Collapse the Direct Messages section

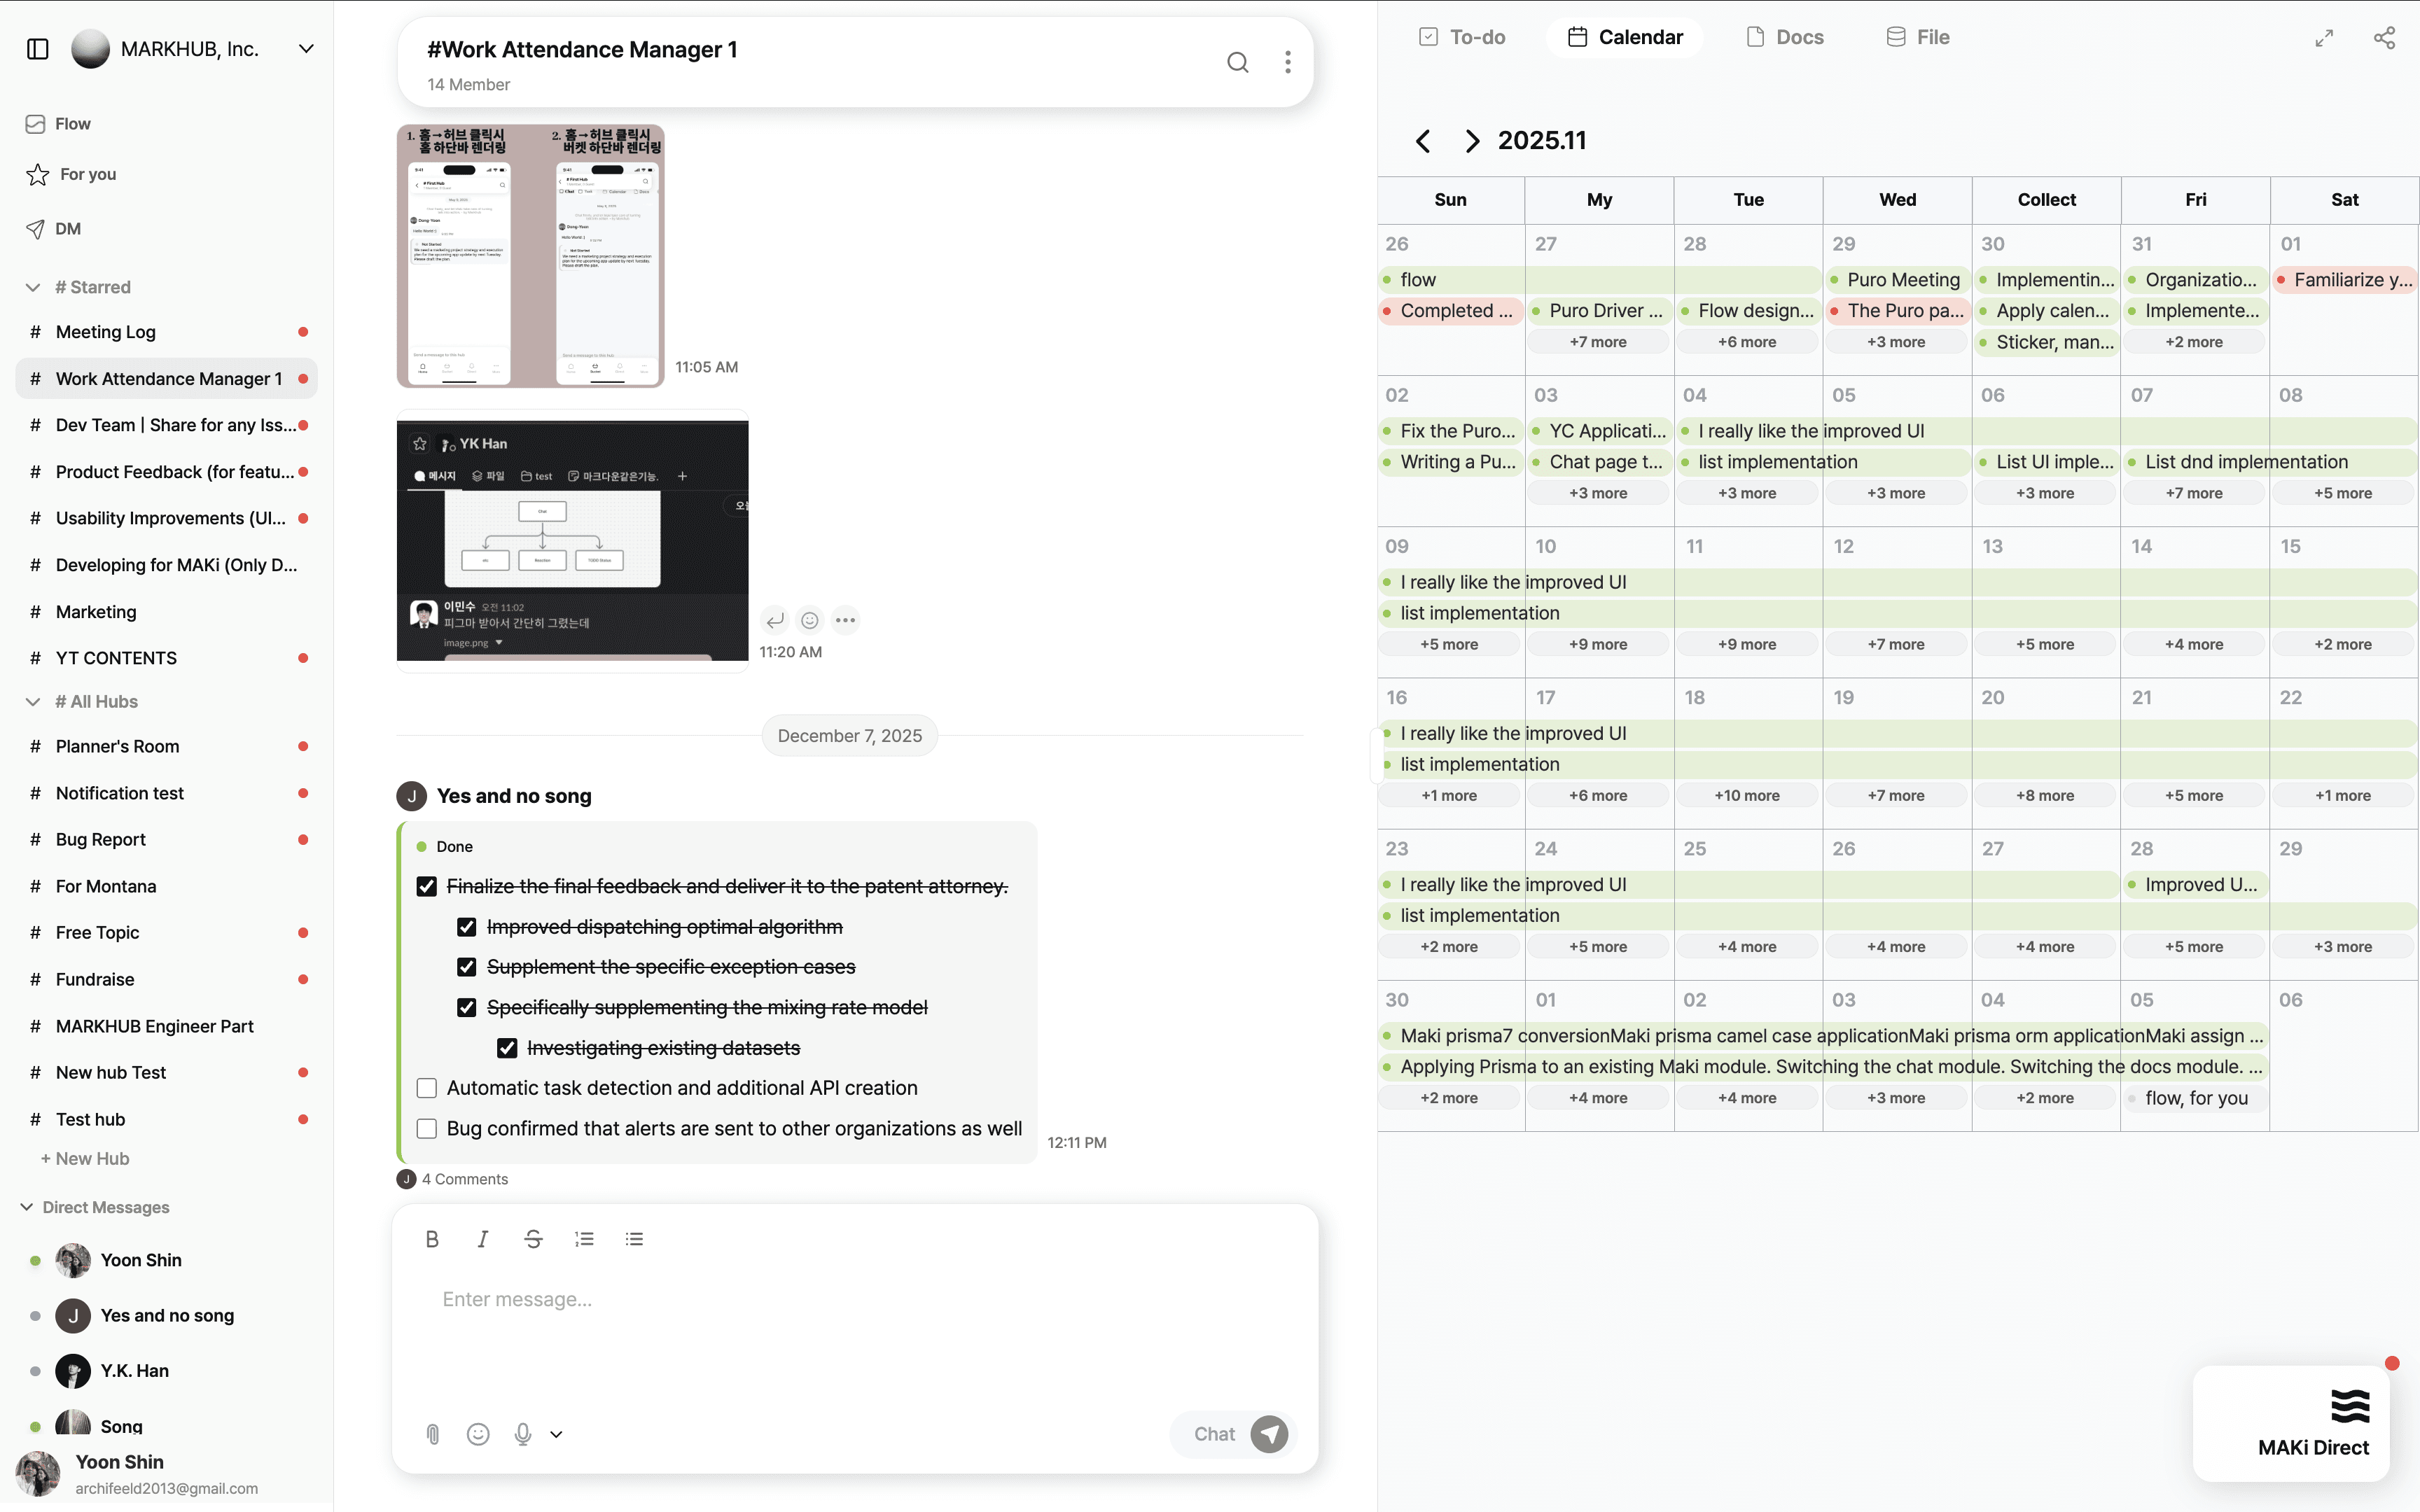[x=27, y=1207]
